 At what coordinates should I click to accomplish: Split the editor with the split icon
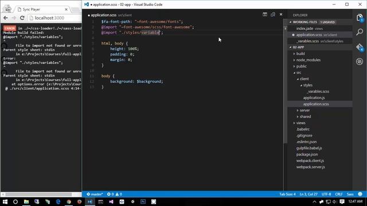click(x=265, y=14)
